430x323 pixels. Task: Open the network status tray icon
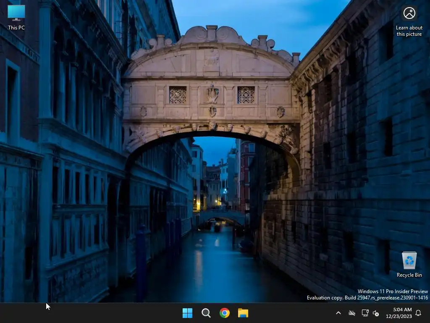(365, 313)
